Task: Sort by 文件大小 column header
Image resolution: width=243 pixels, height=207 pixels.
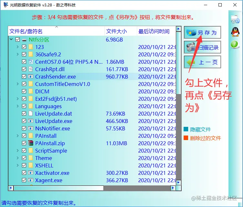Action: click(121, 31)
